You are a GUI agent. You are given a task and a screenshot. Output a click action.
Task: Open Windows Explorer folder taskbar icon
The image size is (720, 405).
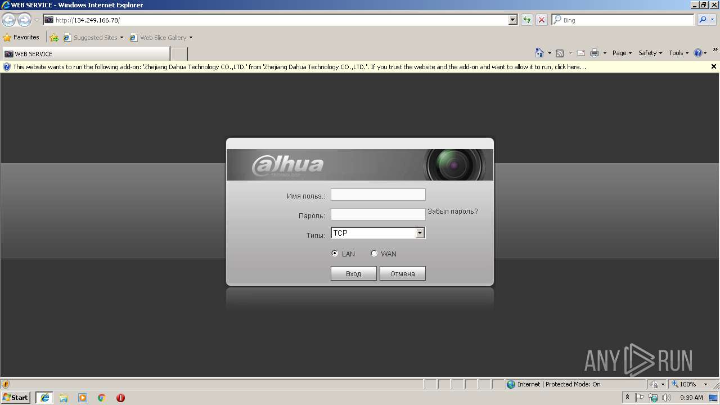(x=64, y=398)
